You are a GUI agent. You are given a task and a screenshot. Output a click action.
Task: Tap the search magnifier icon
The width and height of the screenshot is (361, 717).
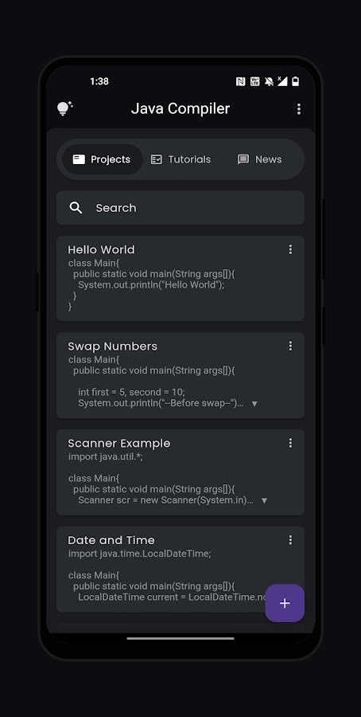click(76, 208)
